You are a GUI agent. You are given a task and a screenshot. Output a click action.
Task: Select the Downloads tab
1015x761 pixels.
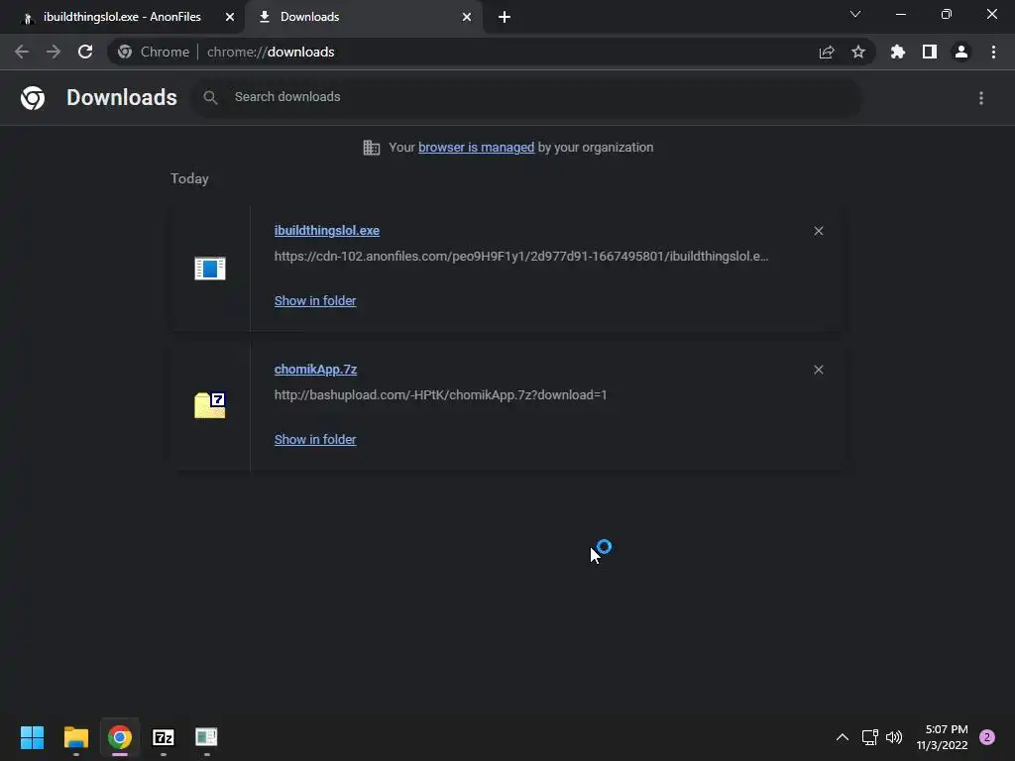tap(363, 17)
